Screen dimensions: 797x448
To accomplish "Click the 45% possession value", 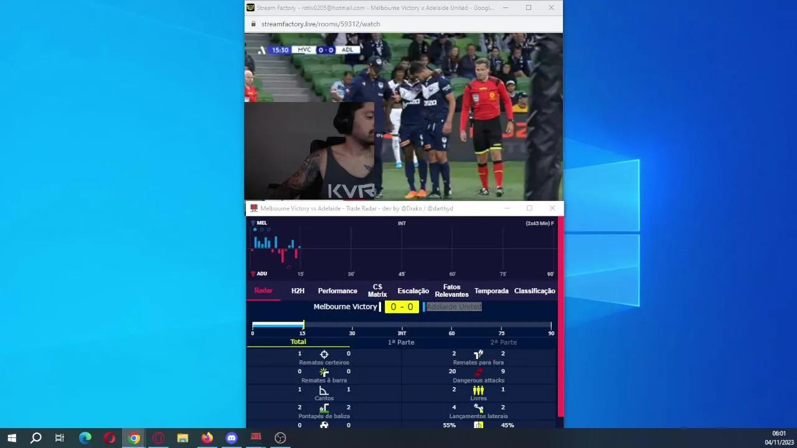I will pos(507,426).
